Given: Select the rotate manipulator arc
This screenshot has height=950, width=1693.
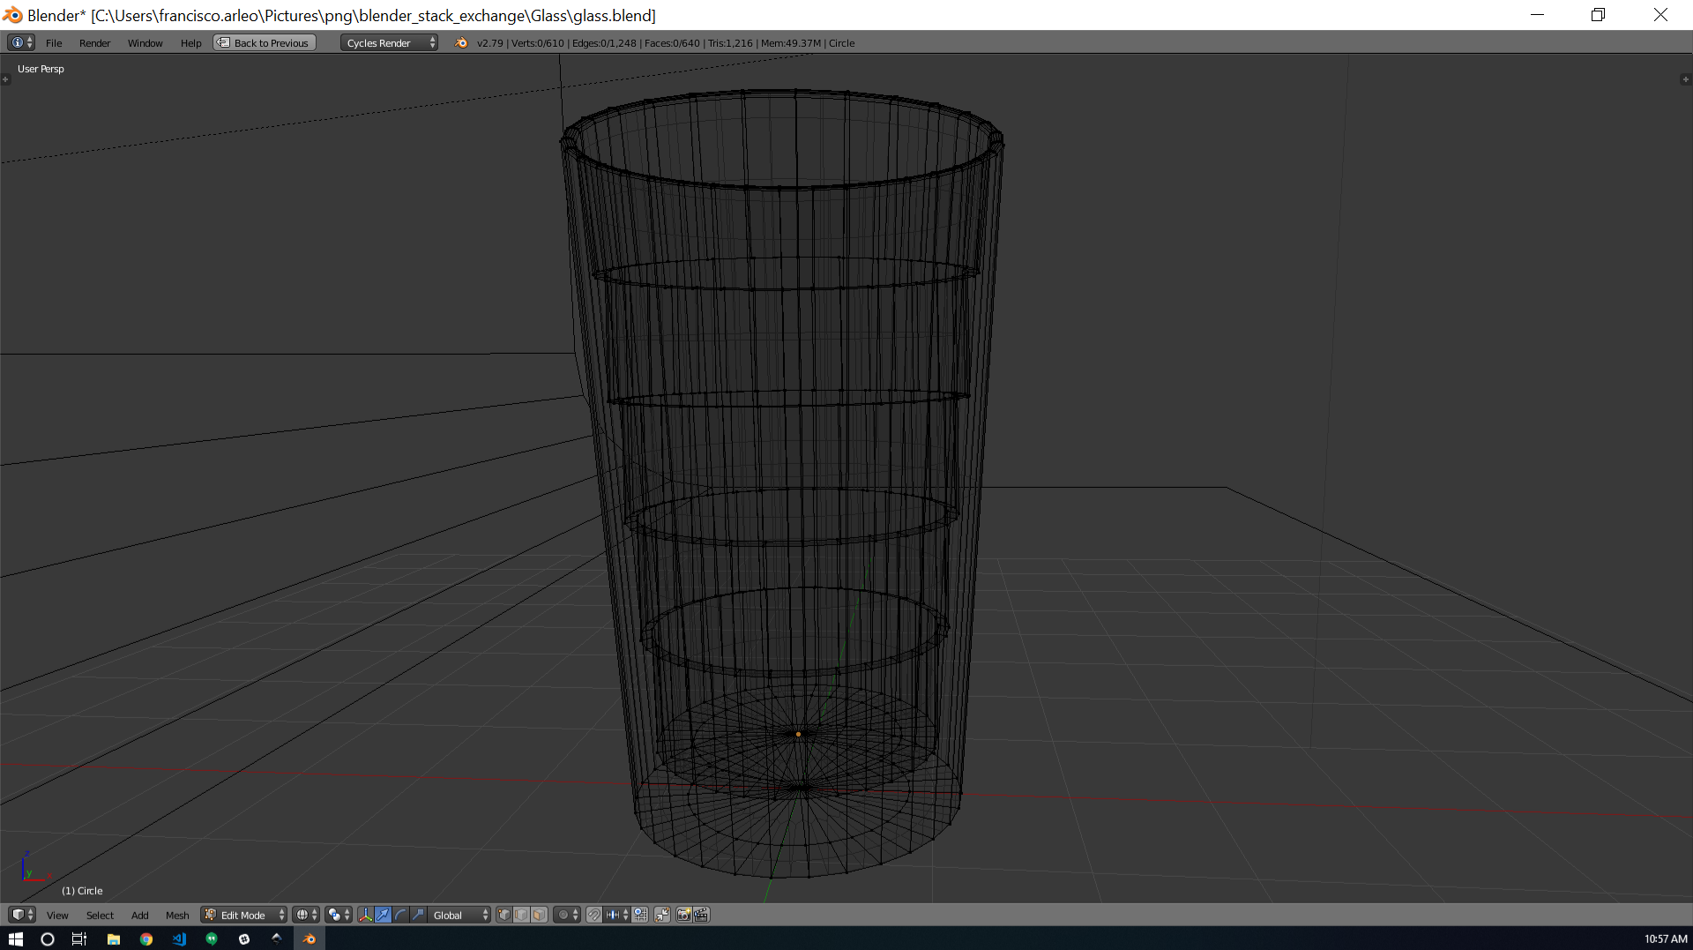Looking at the screenshot, I should point(400,915).
